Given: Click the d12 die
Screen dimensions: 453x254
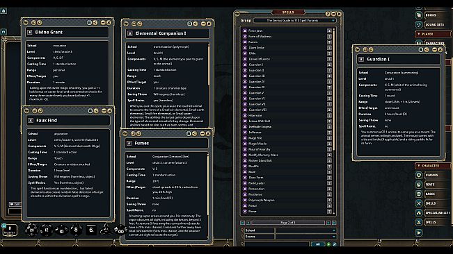Looking at the screenshot, I should [x=46, y=230].
